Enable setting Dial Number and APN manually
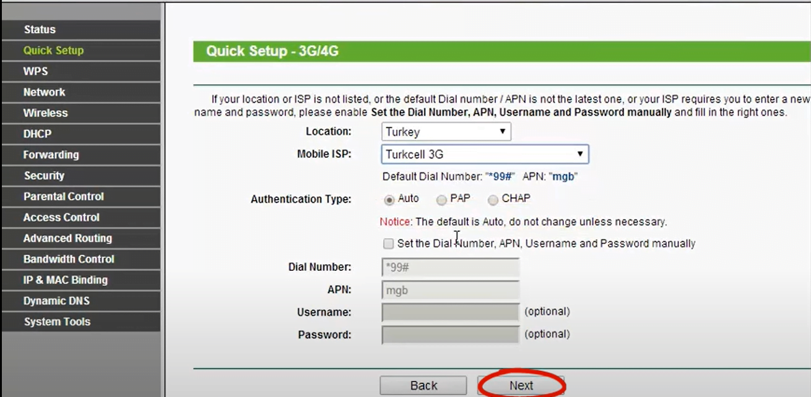811x397 pixels. click(x=388, y=244)
